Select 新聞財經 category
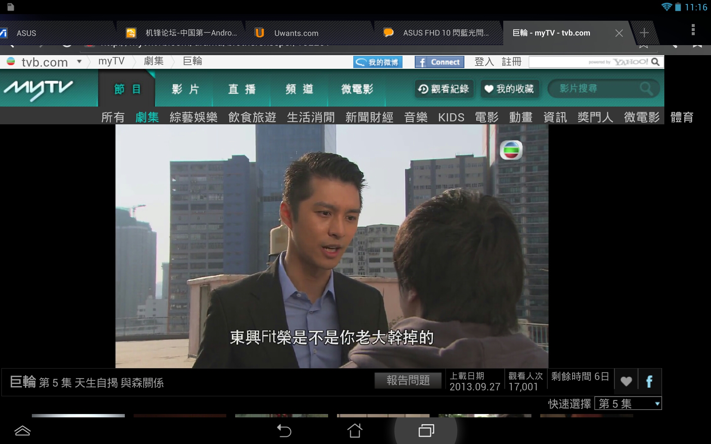711x444 pixels. (369, 117)
